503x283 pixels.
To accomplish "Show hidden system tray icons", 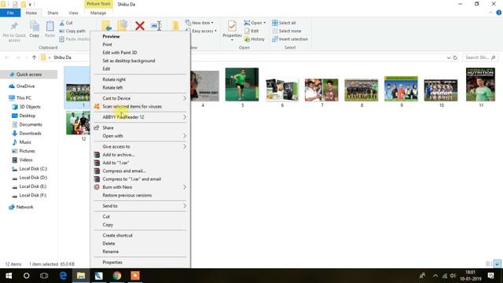I will [435, 276].
